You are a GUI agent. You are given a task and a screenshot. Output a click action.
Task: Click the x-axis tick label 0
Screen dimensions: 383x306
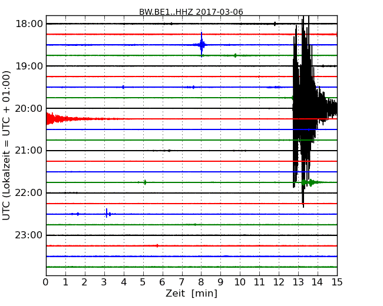(46, 282)
